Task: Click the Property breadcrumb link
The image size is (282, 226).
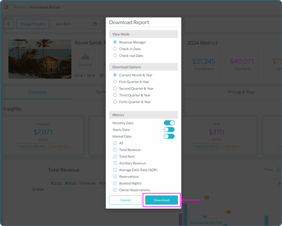Action: 20,7
